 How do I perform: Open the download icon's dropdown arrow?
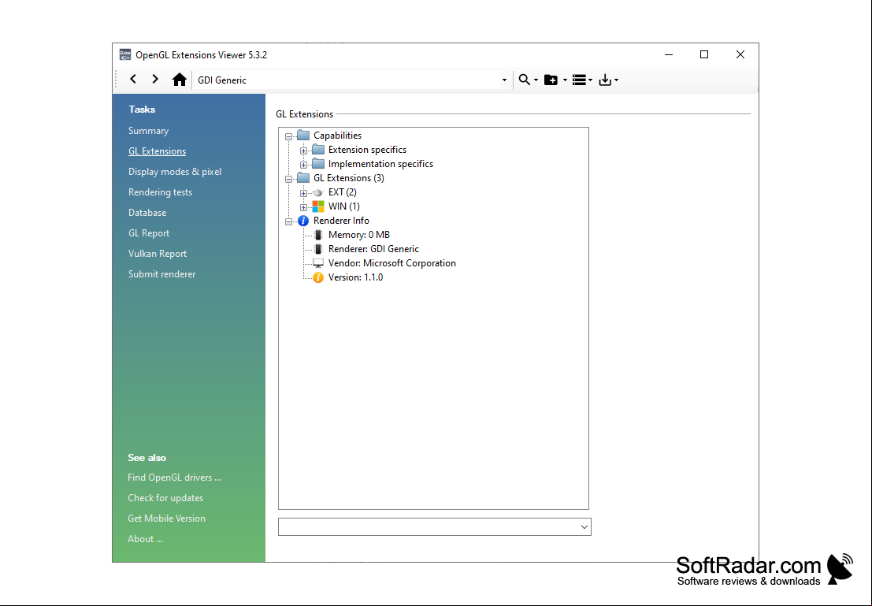tap(616, 80)
